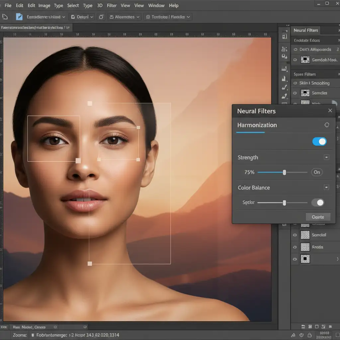The height and width of the screenshot is (340, 340).
Task: Switch to the Neural Filters panel tab
Action: tap(306, 30)
